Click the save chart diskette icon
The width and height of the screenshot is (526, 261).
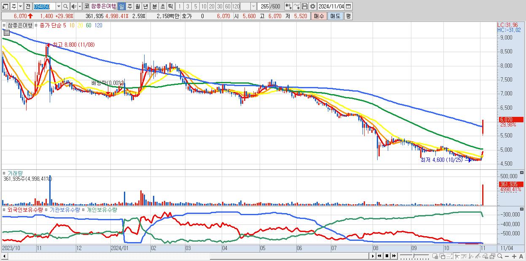point(304,6)
